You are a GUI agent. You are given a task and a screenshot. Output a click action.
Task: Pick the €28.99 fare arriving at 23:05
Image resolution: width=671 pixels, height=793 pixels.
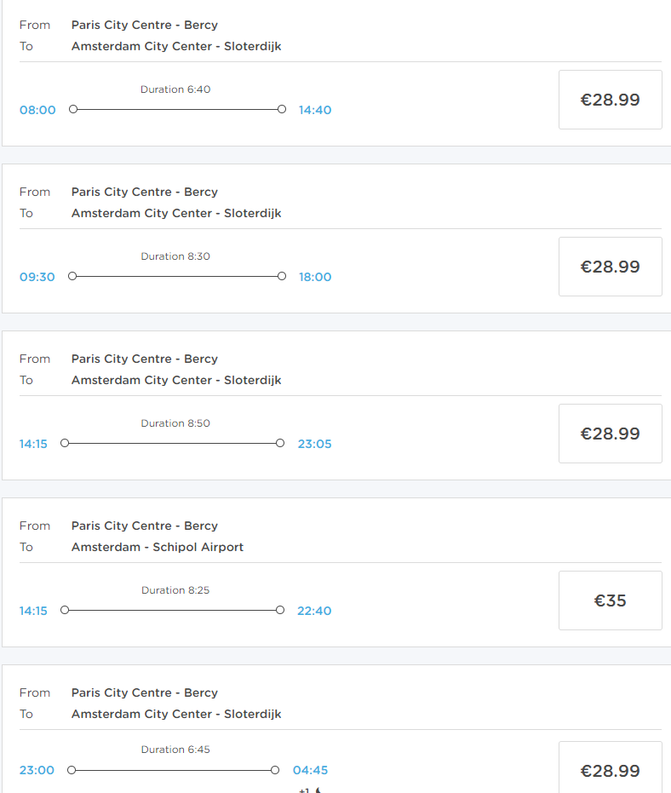(x=610, y=434)
